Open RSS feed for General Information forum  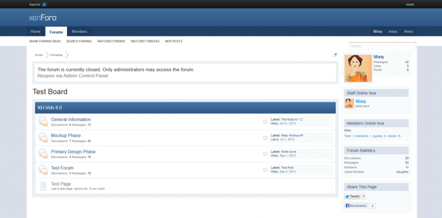265,122
